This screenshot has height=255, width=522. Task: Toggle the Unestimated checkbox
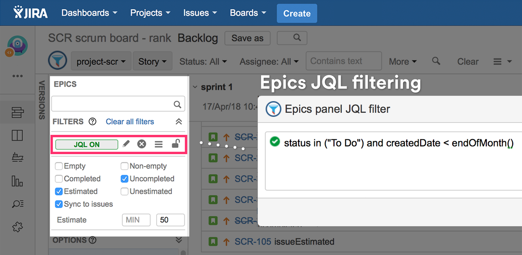[x=124, y=192]
